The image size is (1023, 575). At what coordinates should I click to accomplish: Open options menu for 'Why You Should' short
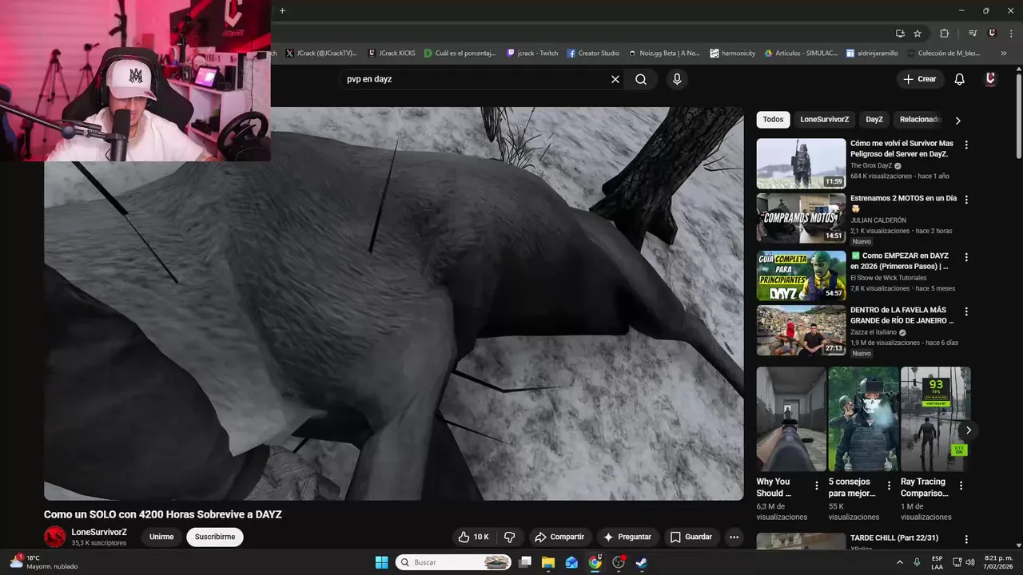(817, 486)
